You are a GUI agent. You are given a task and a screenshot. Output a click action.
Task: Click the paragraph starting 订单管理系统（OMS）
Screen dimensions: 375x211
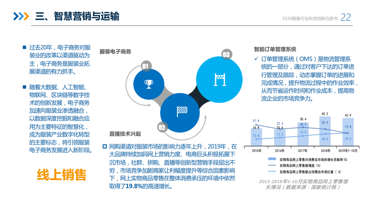pos(309,79)
